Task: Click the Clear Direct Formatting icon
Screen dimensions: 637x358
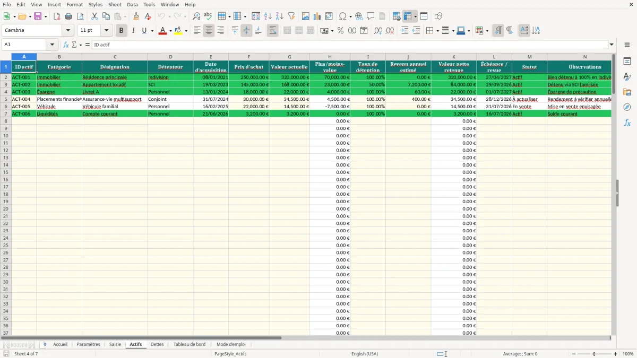Action: pos(148,16)
